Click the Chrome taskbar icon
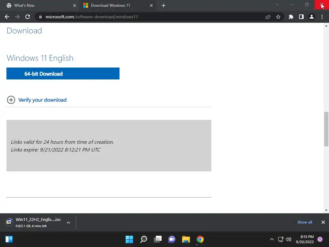The width and height of the screenshot is (329, 247). point(200,239)
